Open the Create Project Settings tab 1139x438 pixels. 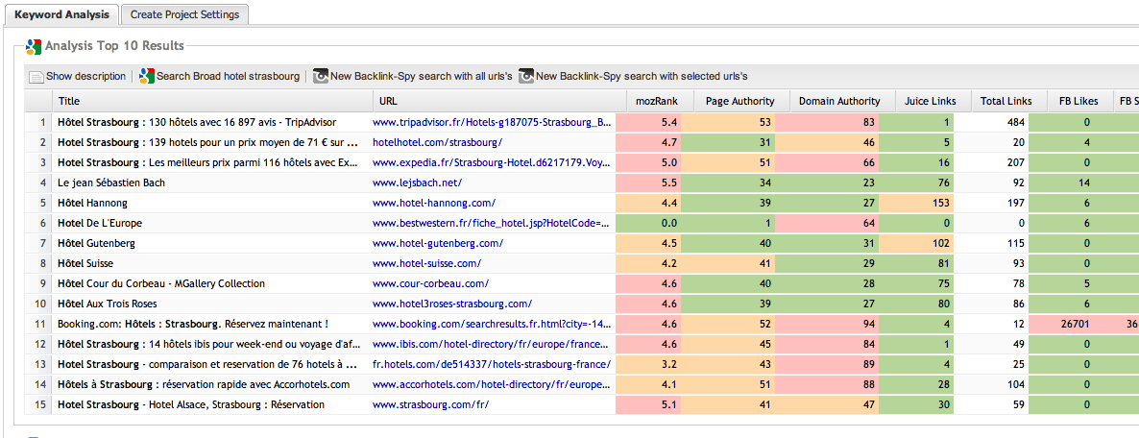coord(184,13)
